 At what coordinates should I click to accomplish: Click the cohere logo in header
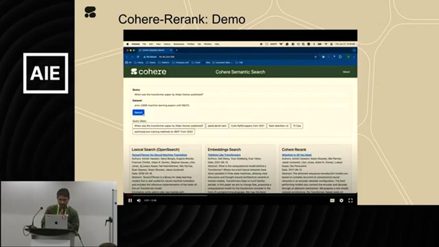pos(149,72)
